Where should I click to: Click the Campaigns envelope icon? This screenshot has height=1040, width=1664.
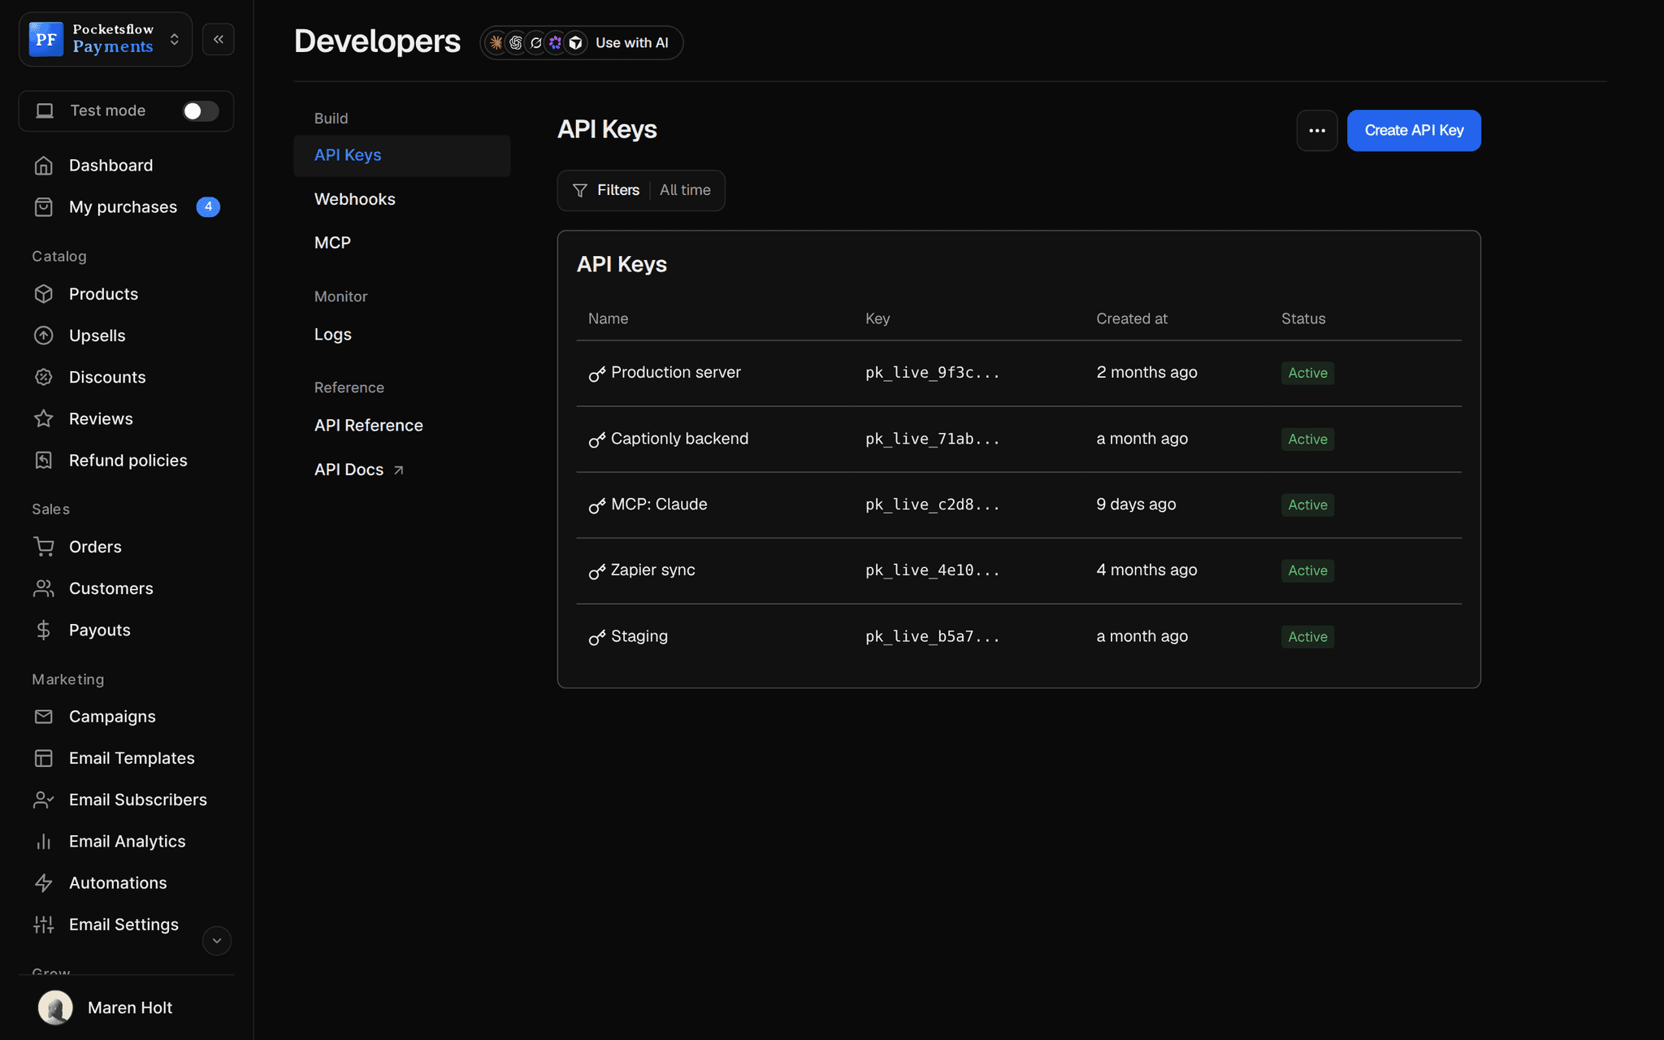(x=44, y=717)
